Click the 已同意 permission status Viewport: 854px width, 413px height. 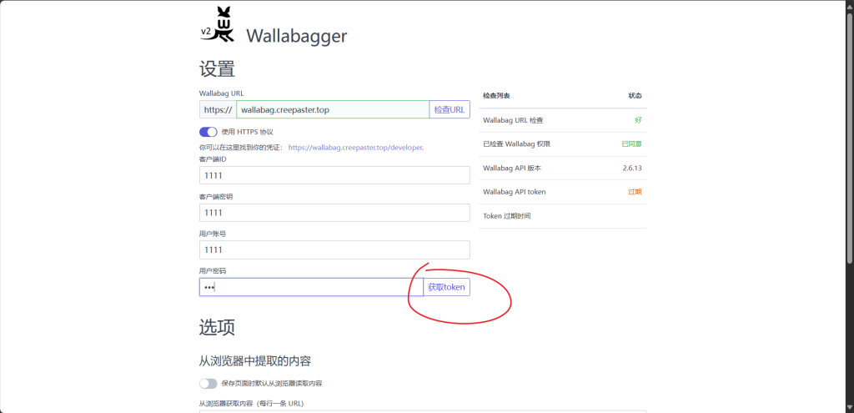[x=631, y=144]
